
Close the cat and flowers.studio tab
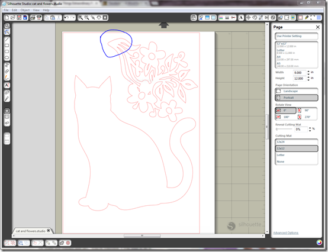[x=49, y=231]
